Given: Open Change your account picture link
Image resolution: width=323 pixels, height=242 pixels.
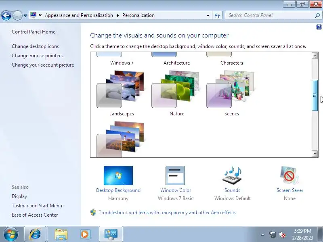Looking at the screenshot, I should [x=43, y=65].
